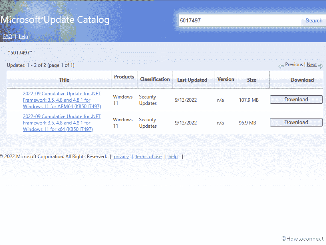Open the FAQ link in header
Image resolution: width=326 pixels, height=245 pixels.
click(8, 36)
